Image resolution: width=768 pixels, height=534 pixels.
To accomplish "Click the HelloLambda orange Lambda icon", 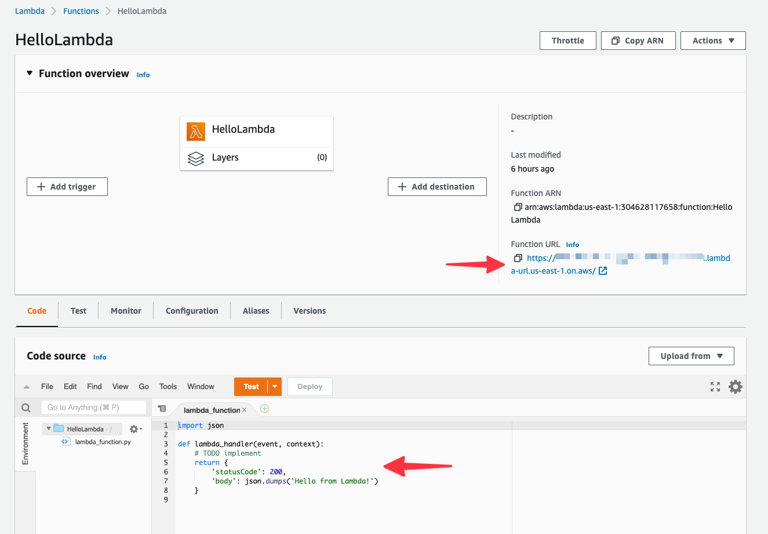I will 196,132.
